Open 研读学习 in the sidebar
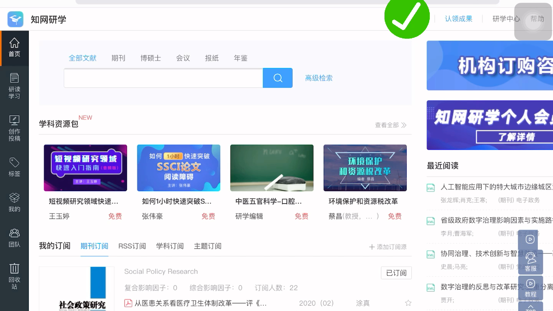This screenshot has width=553, height=311. (x=14, y=86)
